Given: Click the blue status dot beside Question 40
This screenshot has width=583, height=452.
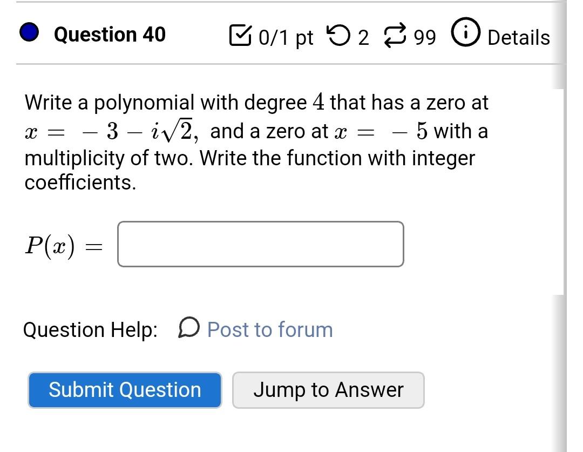Looking at the screenshot, I should [x=29, y=33].
